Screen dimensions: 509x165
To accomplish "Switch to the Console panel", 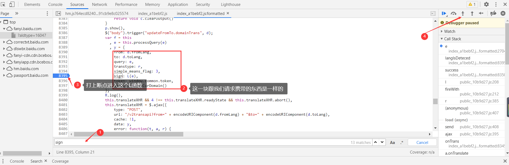I will point(55,5).
